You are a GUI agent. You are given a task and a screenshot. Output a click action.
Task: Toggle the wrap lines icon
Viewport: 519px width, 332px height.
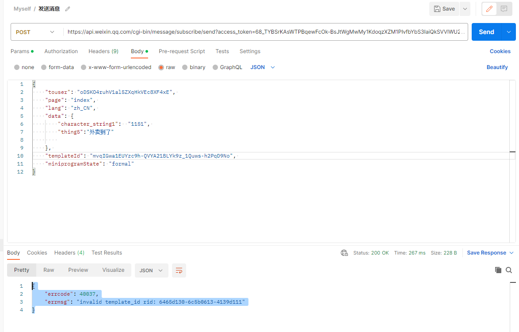tap(179, 270)
